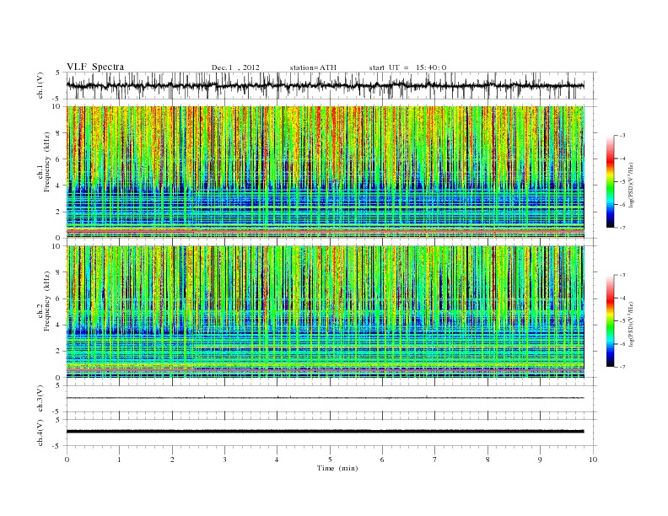Click time axis tick label "4"
This screenshot has height=516, width=668.
pyautogui.click(x=277, y=460)
